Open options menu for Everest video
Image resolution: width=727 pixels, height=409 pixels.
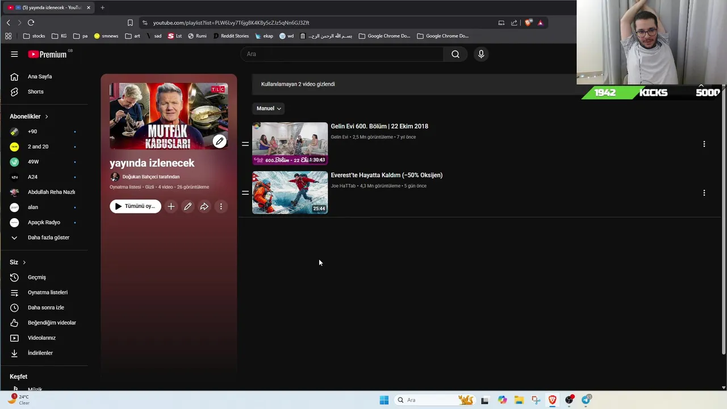pos(704,193)
